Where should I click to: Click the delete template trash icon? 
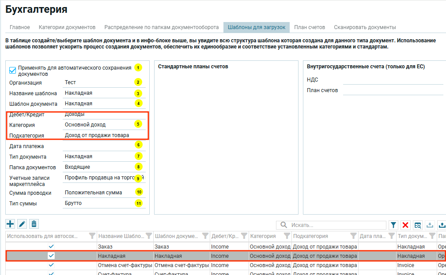coord(34,224)
